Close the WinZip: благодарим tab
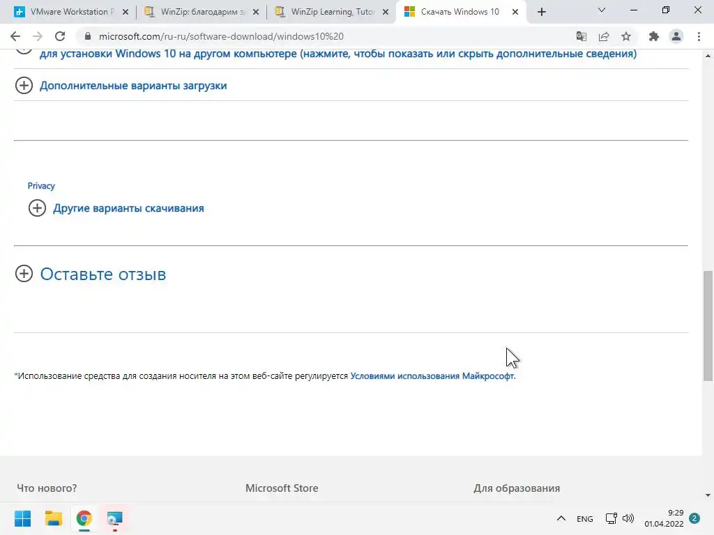This screenshot has height=535, width=714. coord(256,12)
